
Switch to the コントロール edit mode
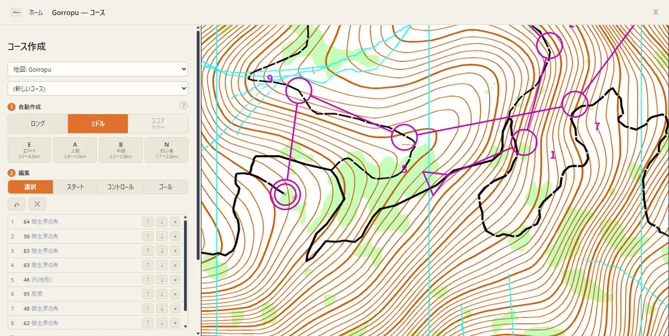coord(120,187)
